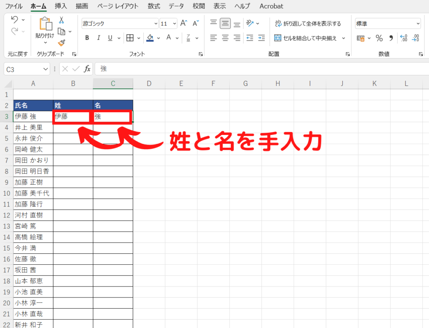
Task: Toggle Middle Align for the cell
Action: pos(225,23)
